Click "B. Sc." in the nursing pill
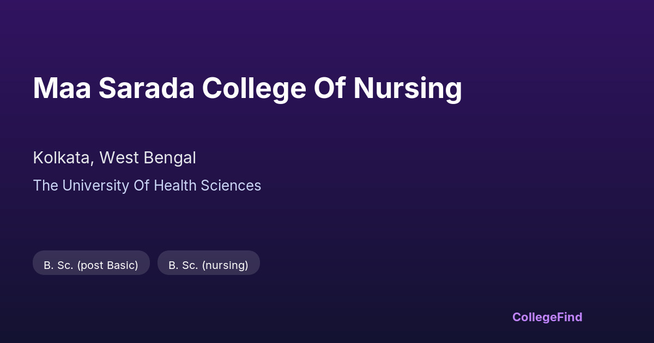This screenshot has height=343, width=654. [183, 265]
